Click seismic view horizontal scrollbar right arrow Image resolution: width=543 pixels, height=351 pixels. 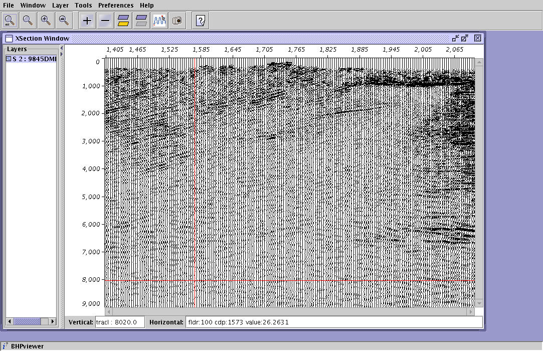point(470,312)
